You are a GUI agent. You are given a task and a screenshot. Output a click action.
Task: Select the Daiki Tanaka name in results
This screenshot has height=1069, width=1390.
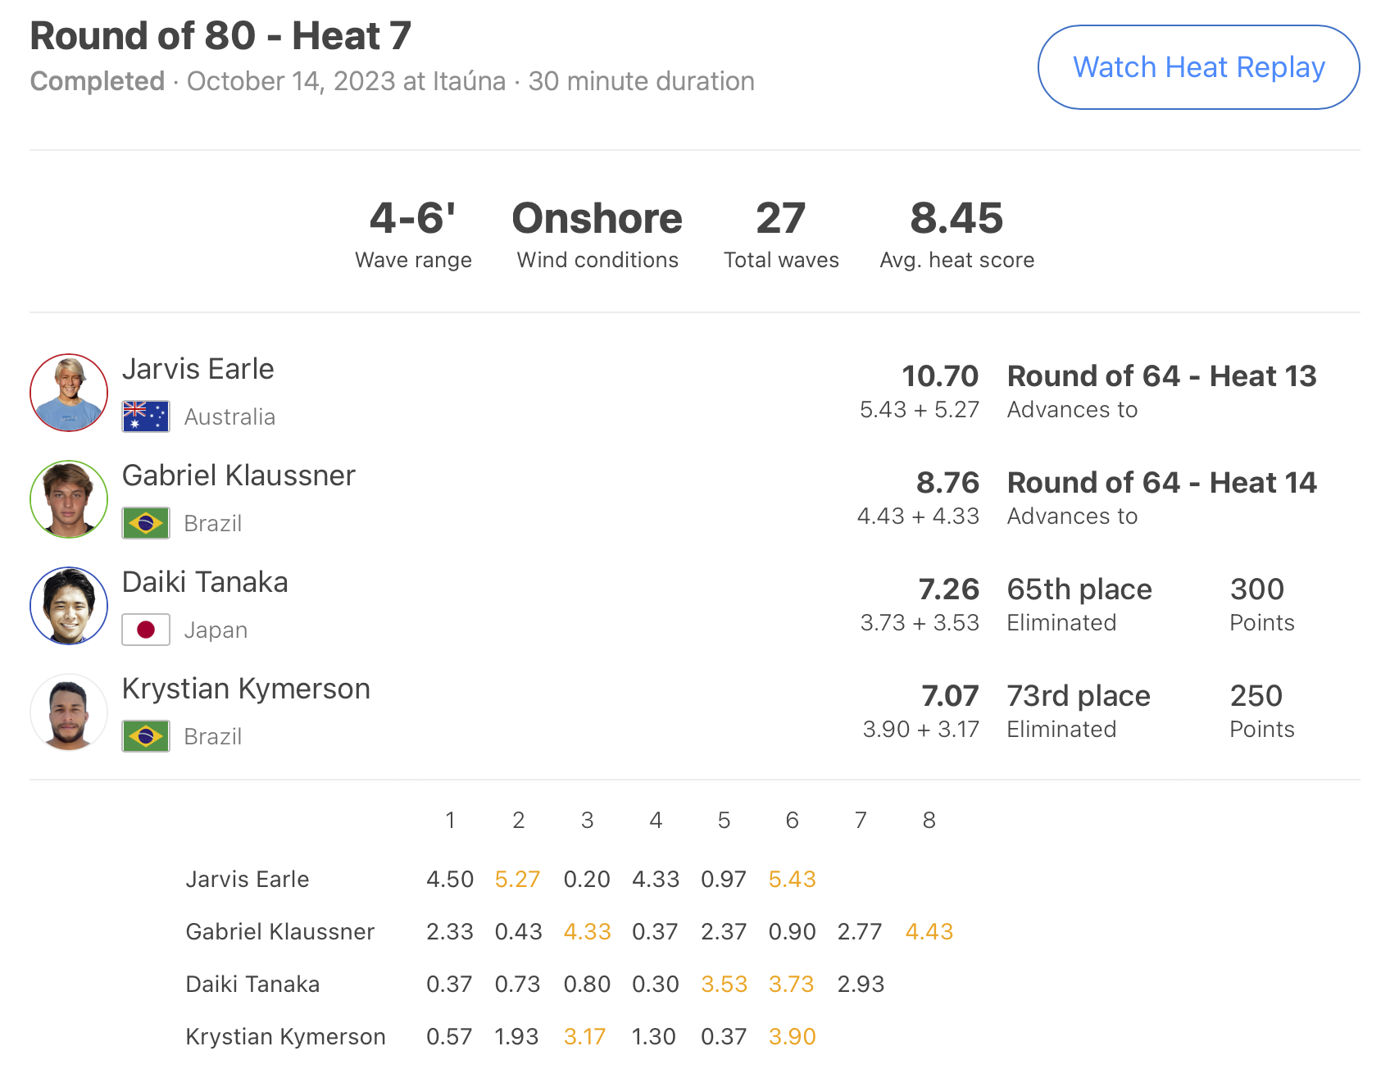point(205,582)
